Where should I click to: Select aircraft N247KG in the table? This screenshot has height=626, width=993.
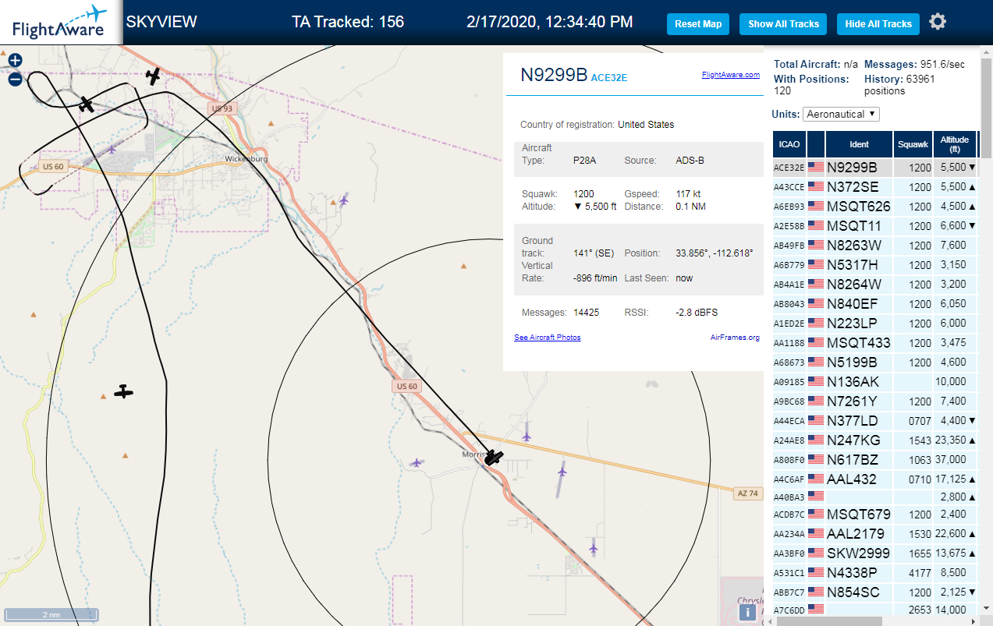point(874,440)
